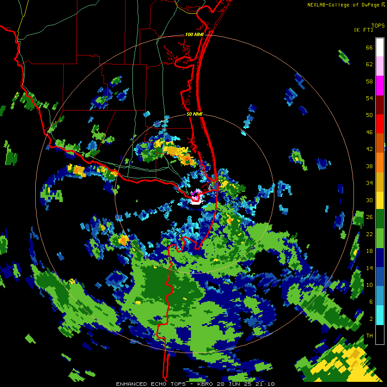The width and height of the screenshot is (387, 387).
Task: Click the NEXLAB-College of DuPage text
Action: [x=344, y=5]
